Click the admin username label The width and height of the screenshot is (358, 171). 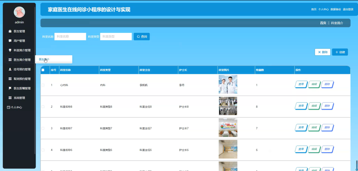click(x=20, y=22)
